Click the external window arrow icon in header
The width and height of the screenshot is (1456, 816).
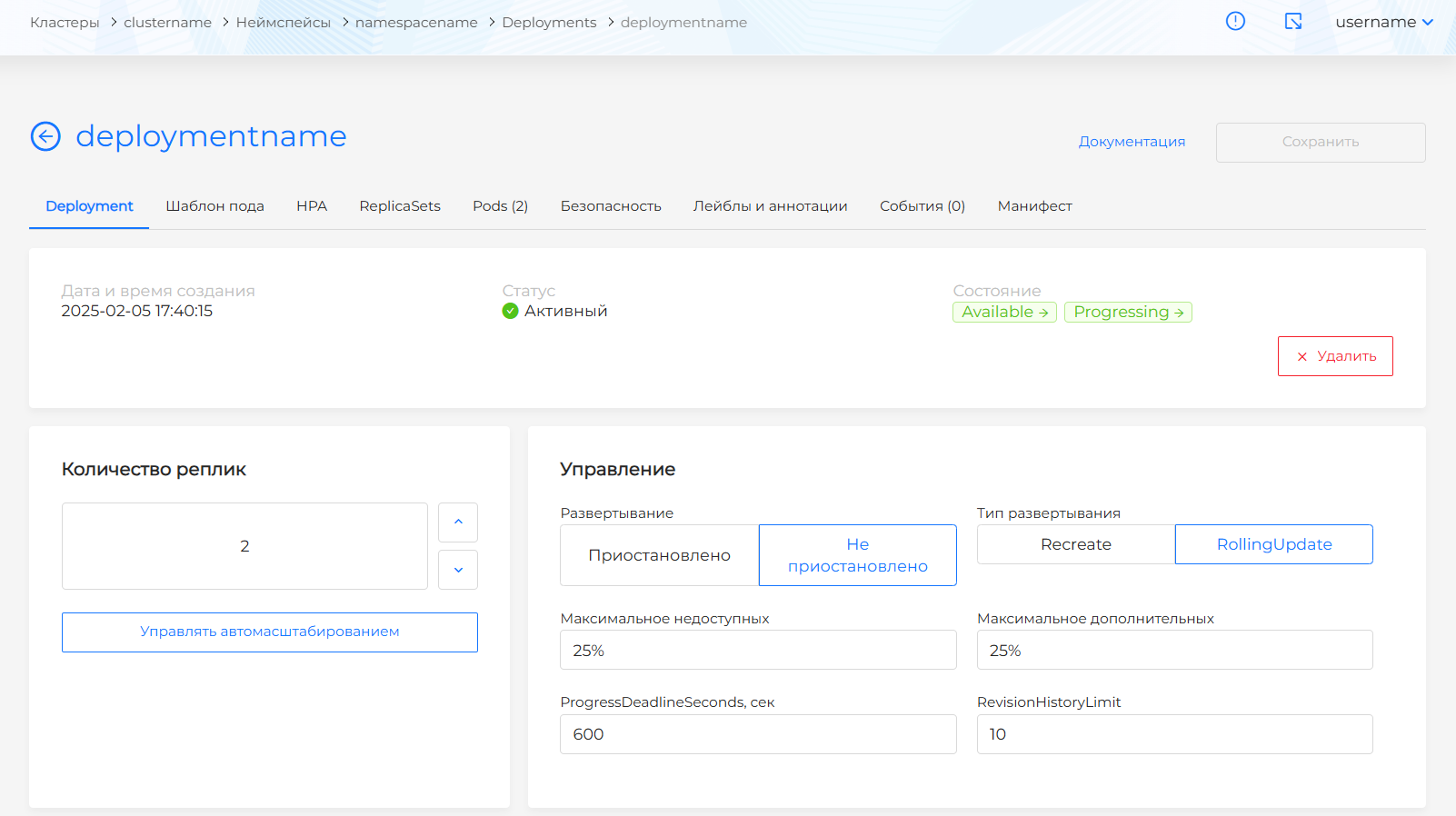(x=1293, y=21)
